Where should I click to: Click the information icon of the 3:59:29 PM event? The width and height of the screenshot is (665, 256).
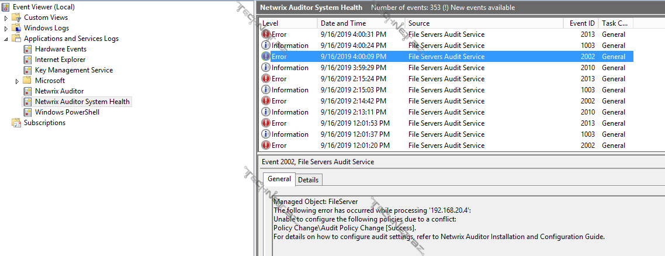[x=266, y=68]
